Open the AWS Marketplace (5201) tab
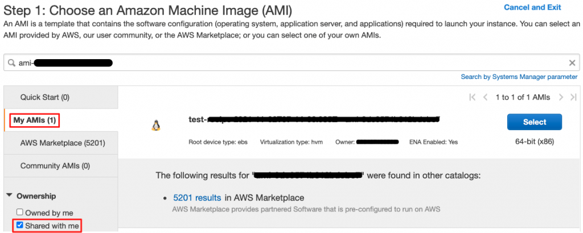This screenshot has width=583, height=233. click(x=61, y=143)
